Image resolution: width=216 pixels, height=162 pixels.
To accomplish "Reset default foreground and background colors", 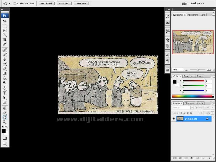I will pos(3,127).
